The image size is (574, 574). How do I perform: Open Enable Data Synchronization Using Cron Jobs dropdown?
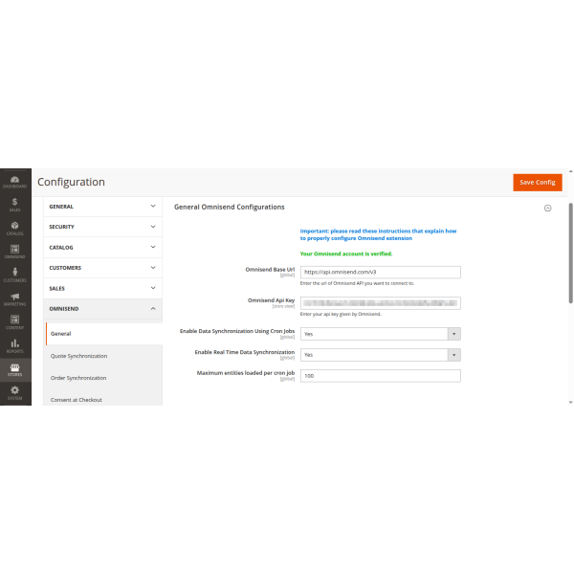(x=380, y=334)
